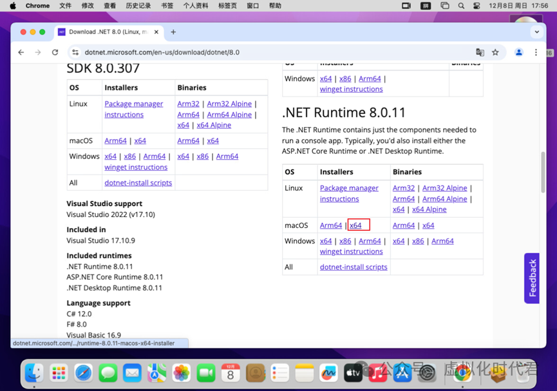Close the Download .NET 8.0 tab

156,32
